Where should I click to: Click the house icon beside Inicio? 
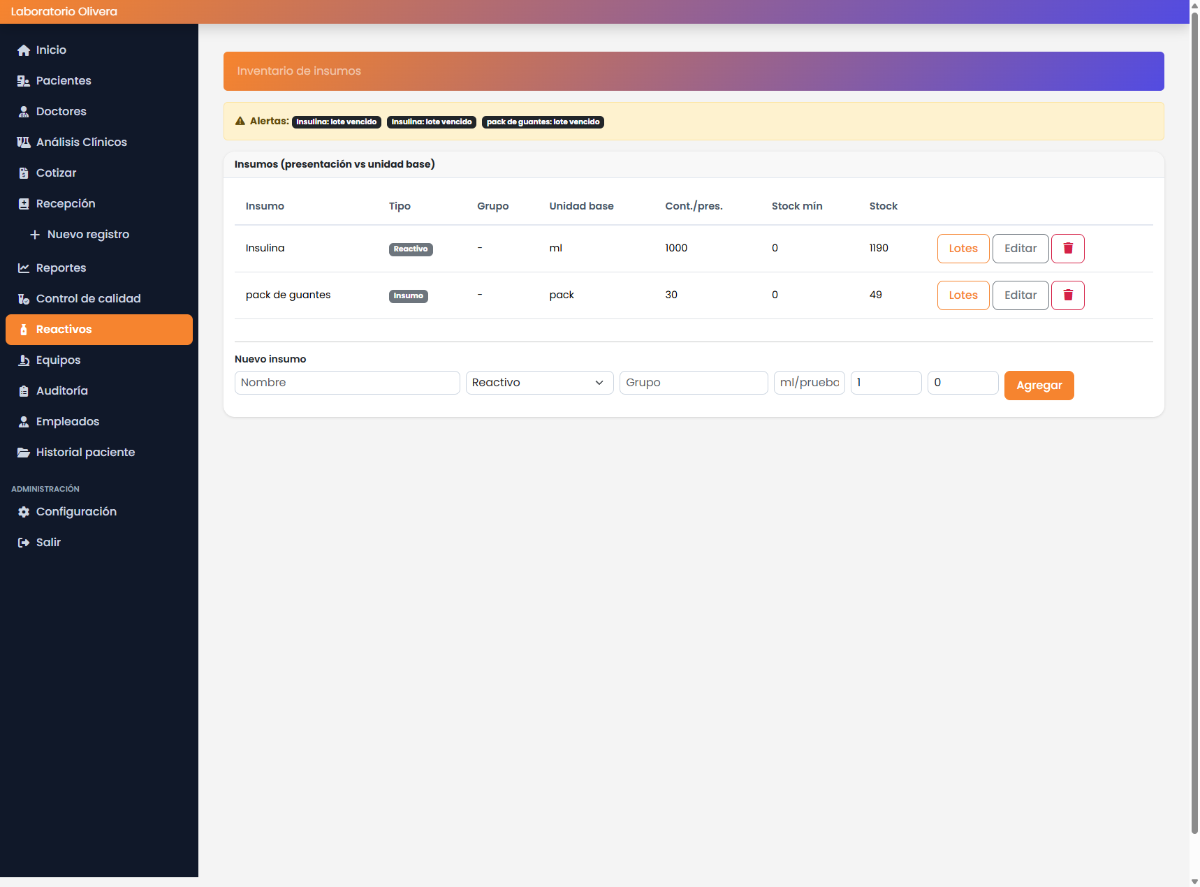point(24,50)
